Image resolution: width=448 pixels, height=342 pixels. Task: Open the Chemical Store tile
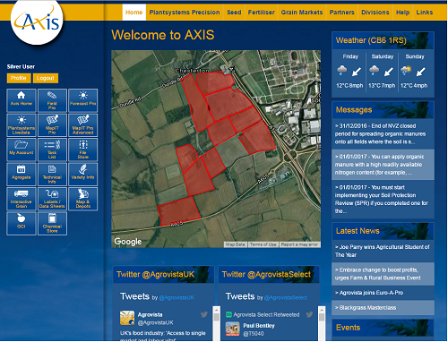[52, 224]
